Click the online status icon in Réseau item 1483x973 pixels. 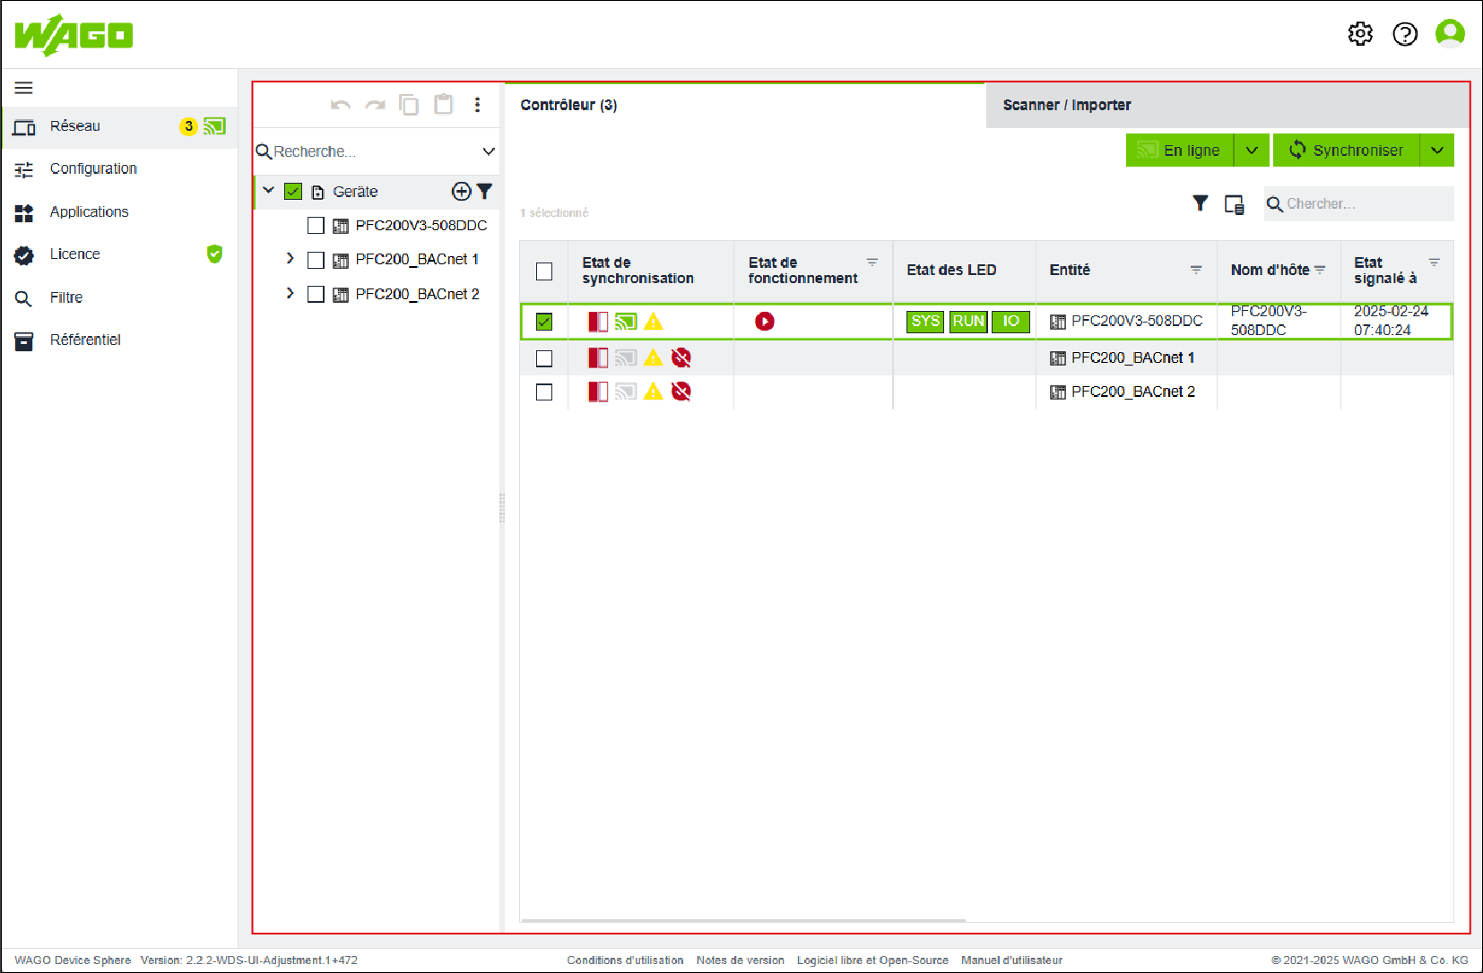point(214,126)
